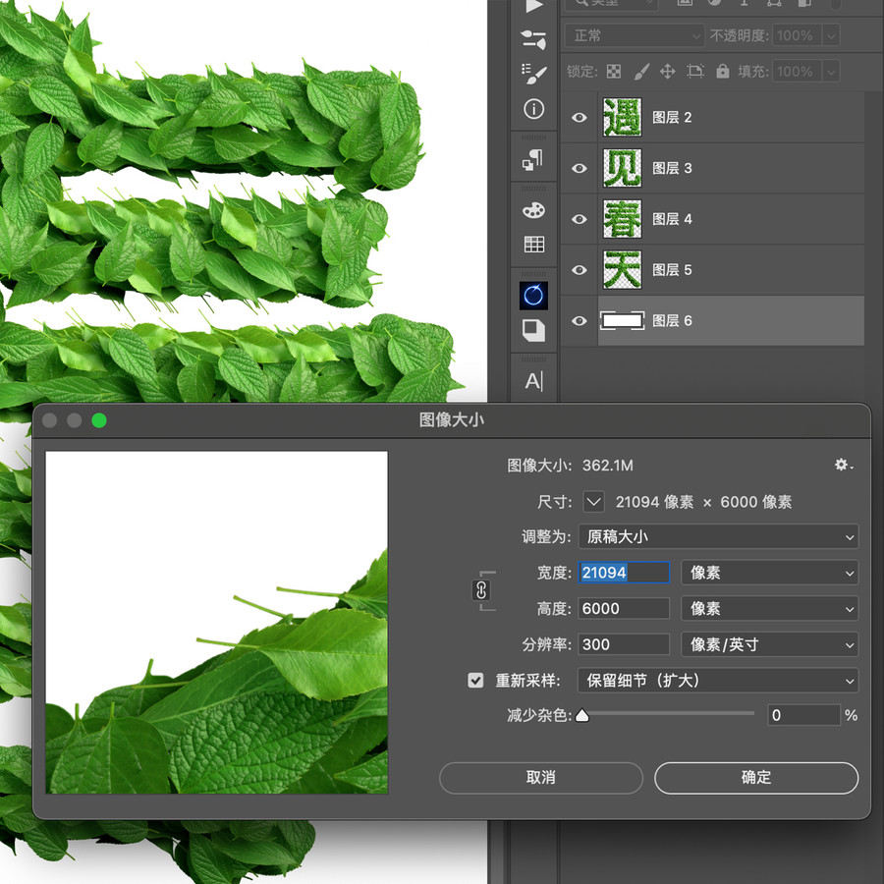Open the Swatches grid panel icon

tap(533, 245)
